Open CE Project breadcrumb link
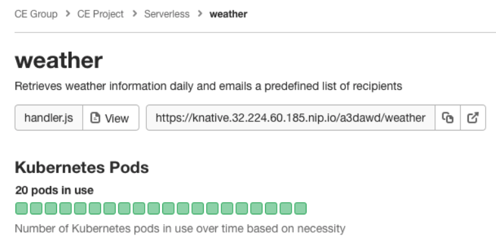Screen dimensions: 496x248 click(100, 14)
